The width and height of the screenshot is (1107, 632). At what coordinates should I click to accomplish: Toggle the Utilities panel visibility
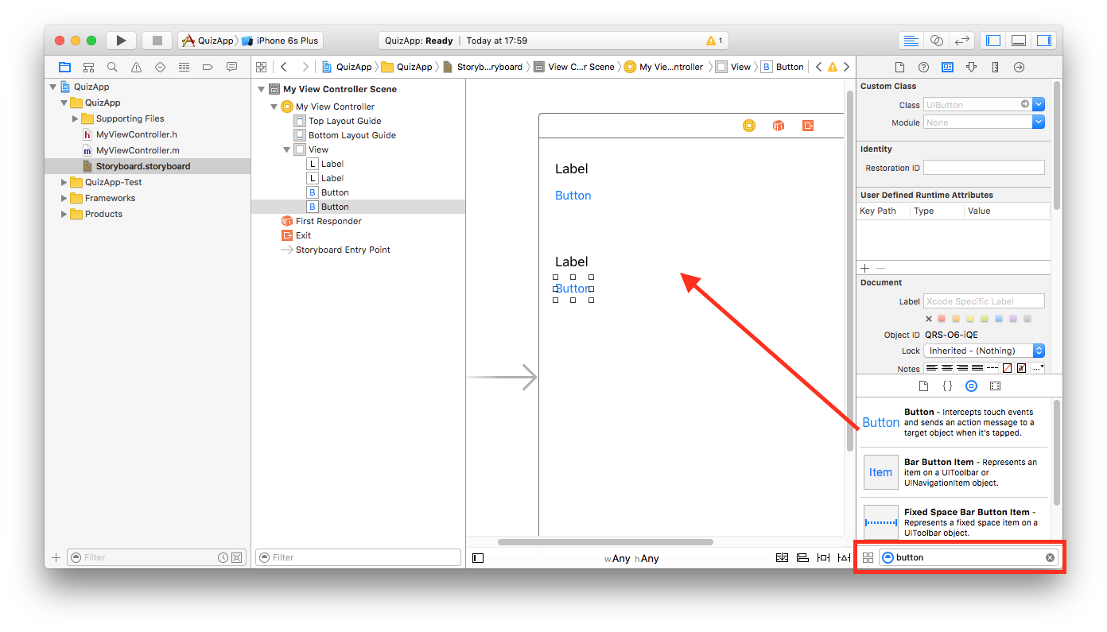(1043, 41)
